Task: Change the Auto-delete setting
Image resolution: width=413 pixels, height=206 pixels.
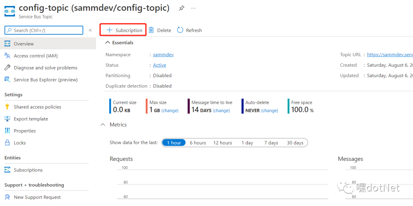Action: [270, 111]
